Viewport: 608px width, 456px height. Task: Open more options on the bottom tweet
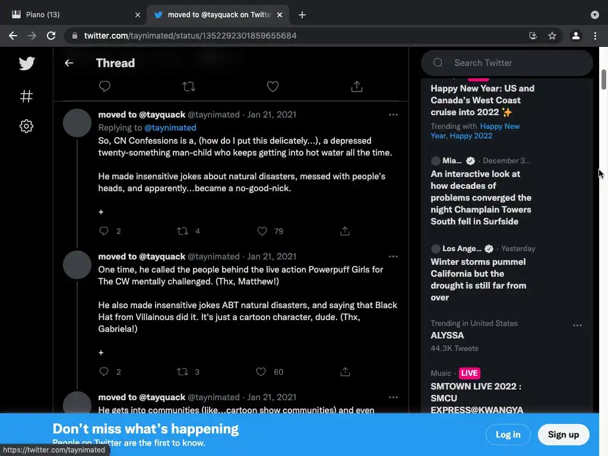point(393,397)
